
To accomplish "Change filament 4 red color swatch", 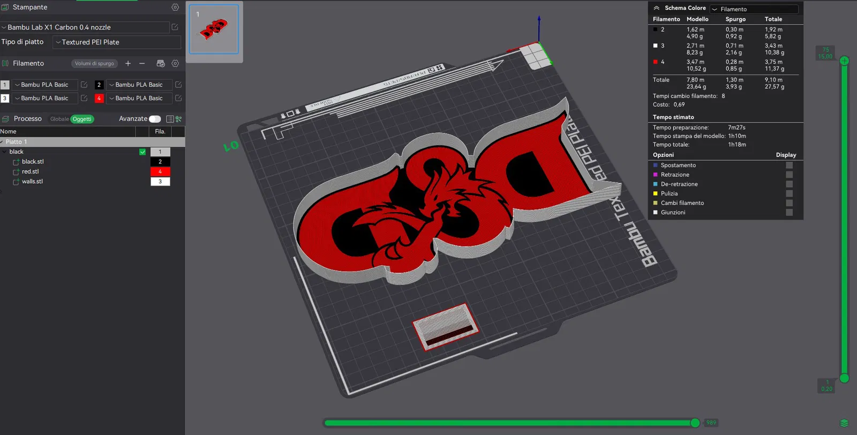I will 99,98.
